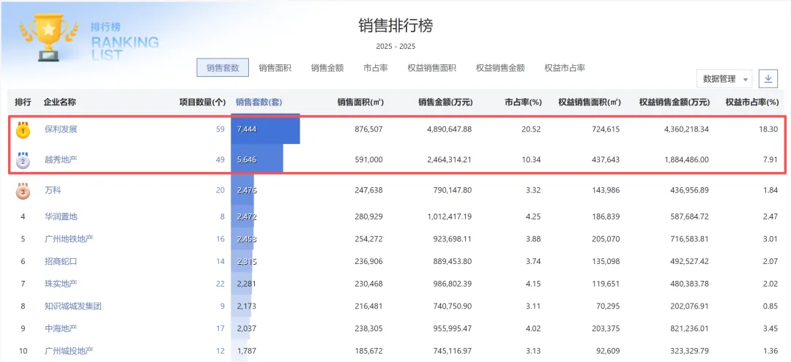
Task: Click the bronze medal rank 3 icon
Action: point(23,191)
